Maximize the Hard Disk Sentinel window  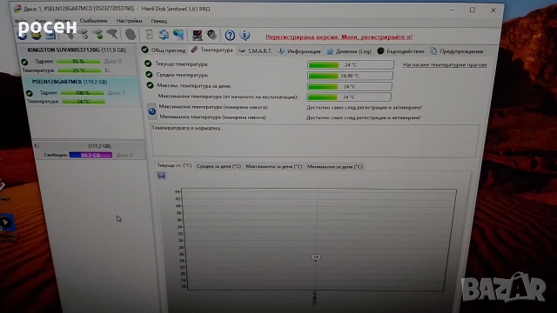472,10
